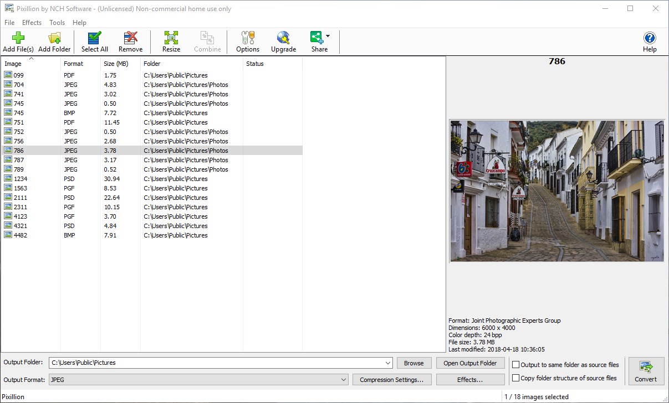This screenshot has height=403, width=669.
Task: Open the Resize tool
Action: click(x=171, y=38)
